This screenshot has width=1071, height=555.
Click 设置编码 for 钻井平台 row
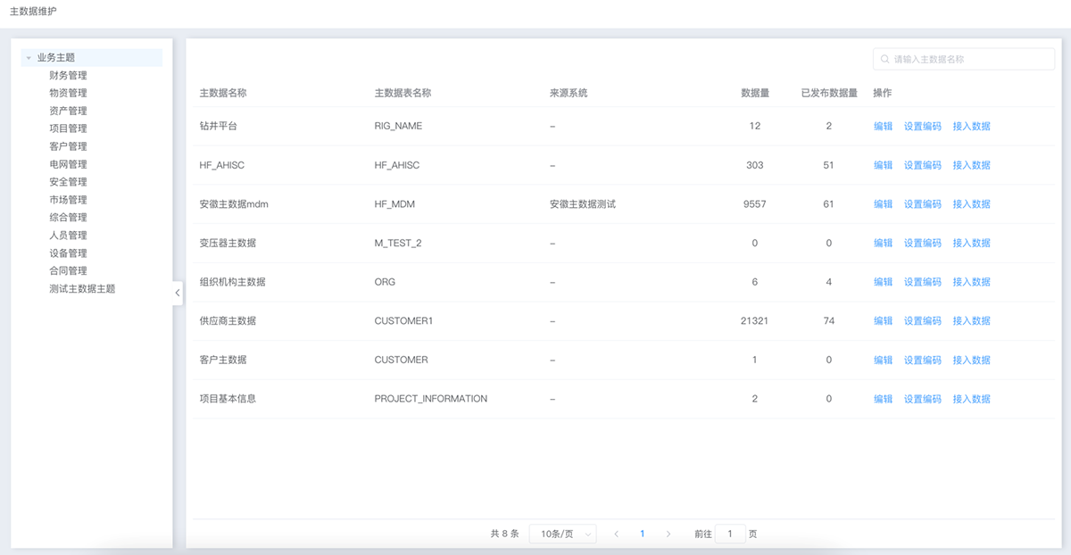point(923,126)
